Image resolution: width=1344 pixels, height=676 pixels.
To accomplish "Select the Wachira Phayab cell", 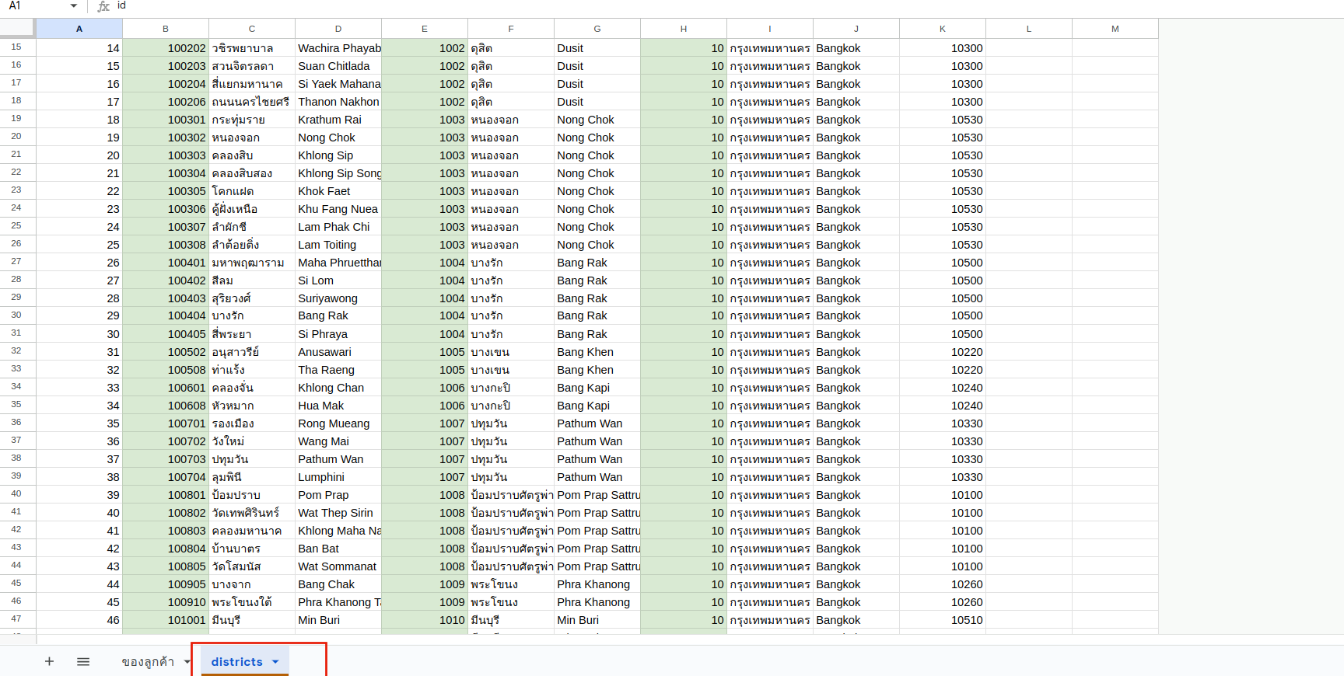I will pyautogui.click(x=338, y=48).
